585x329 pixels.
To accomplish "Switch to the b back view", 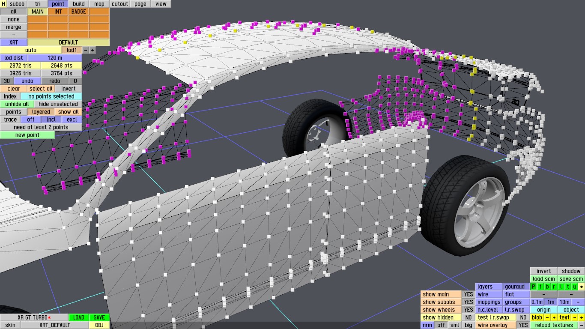I will (547, 287).
